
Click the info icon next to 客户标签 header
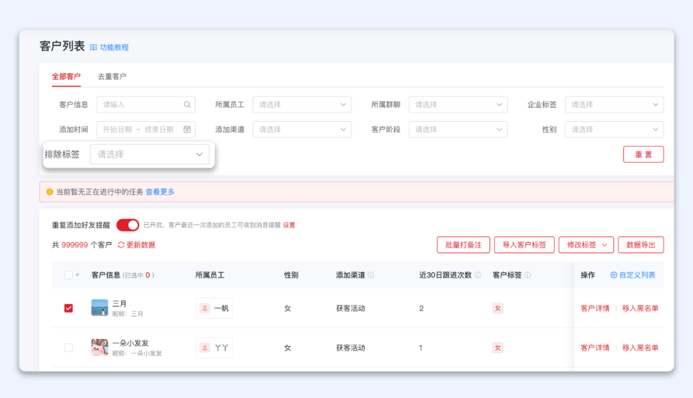pyautogui.click(x=527, y=275)
